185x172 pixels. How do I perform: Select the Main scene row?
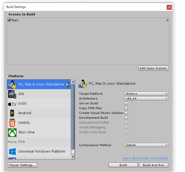click(88, 20)
